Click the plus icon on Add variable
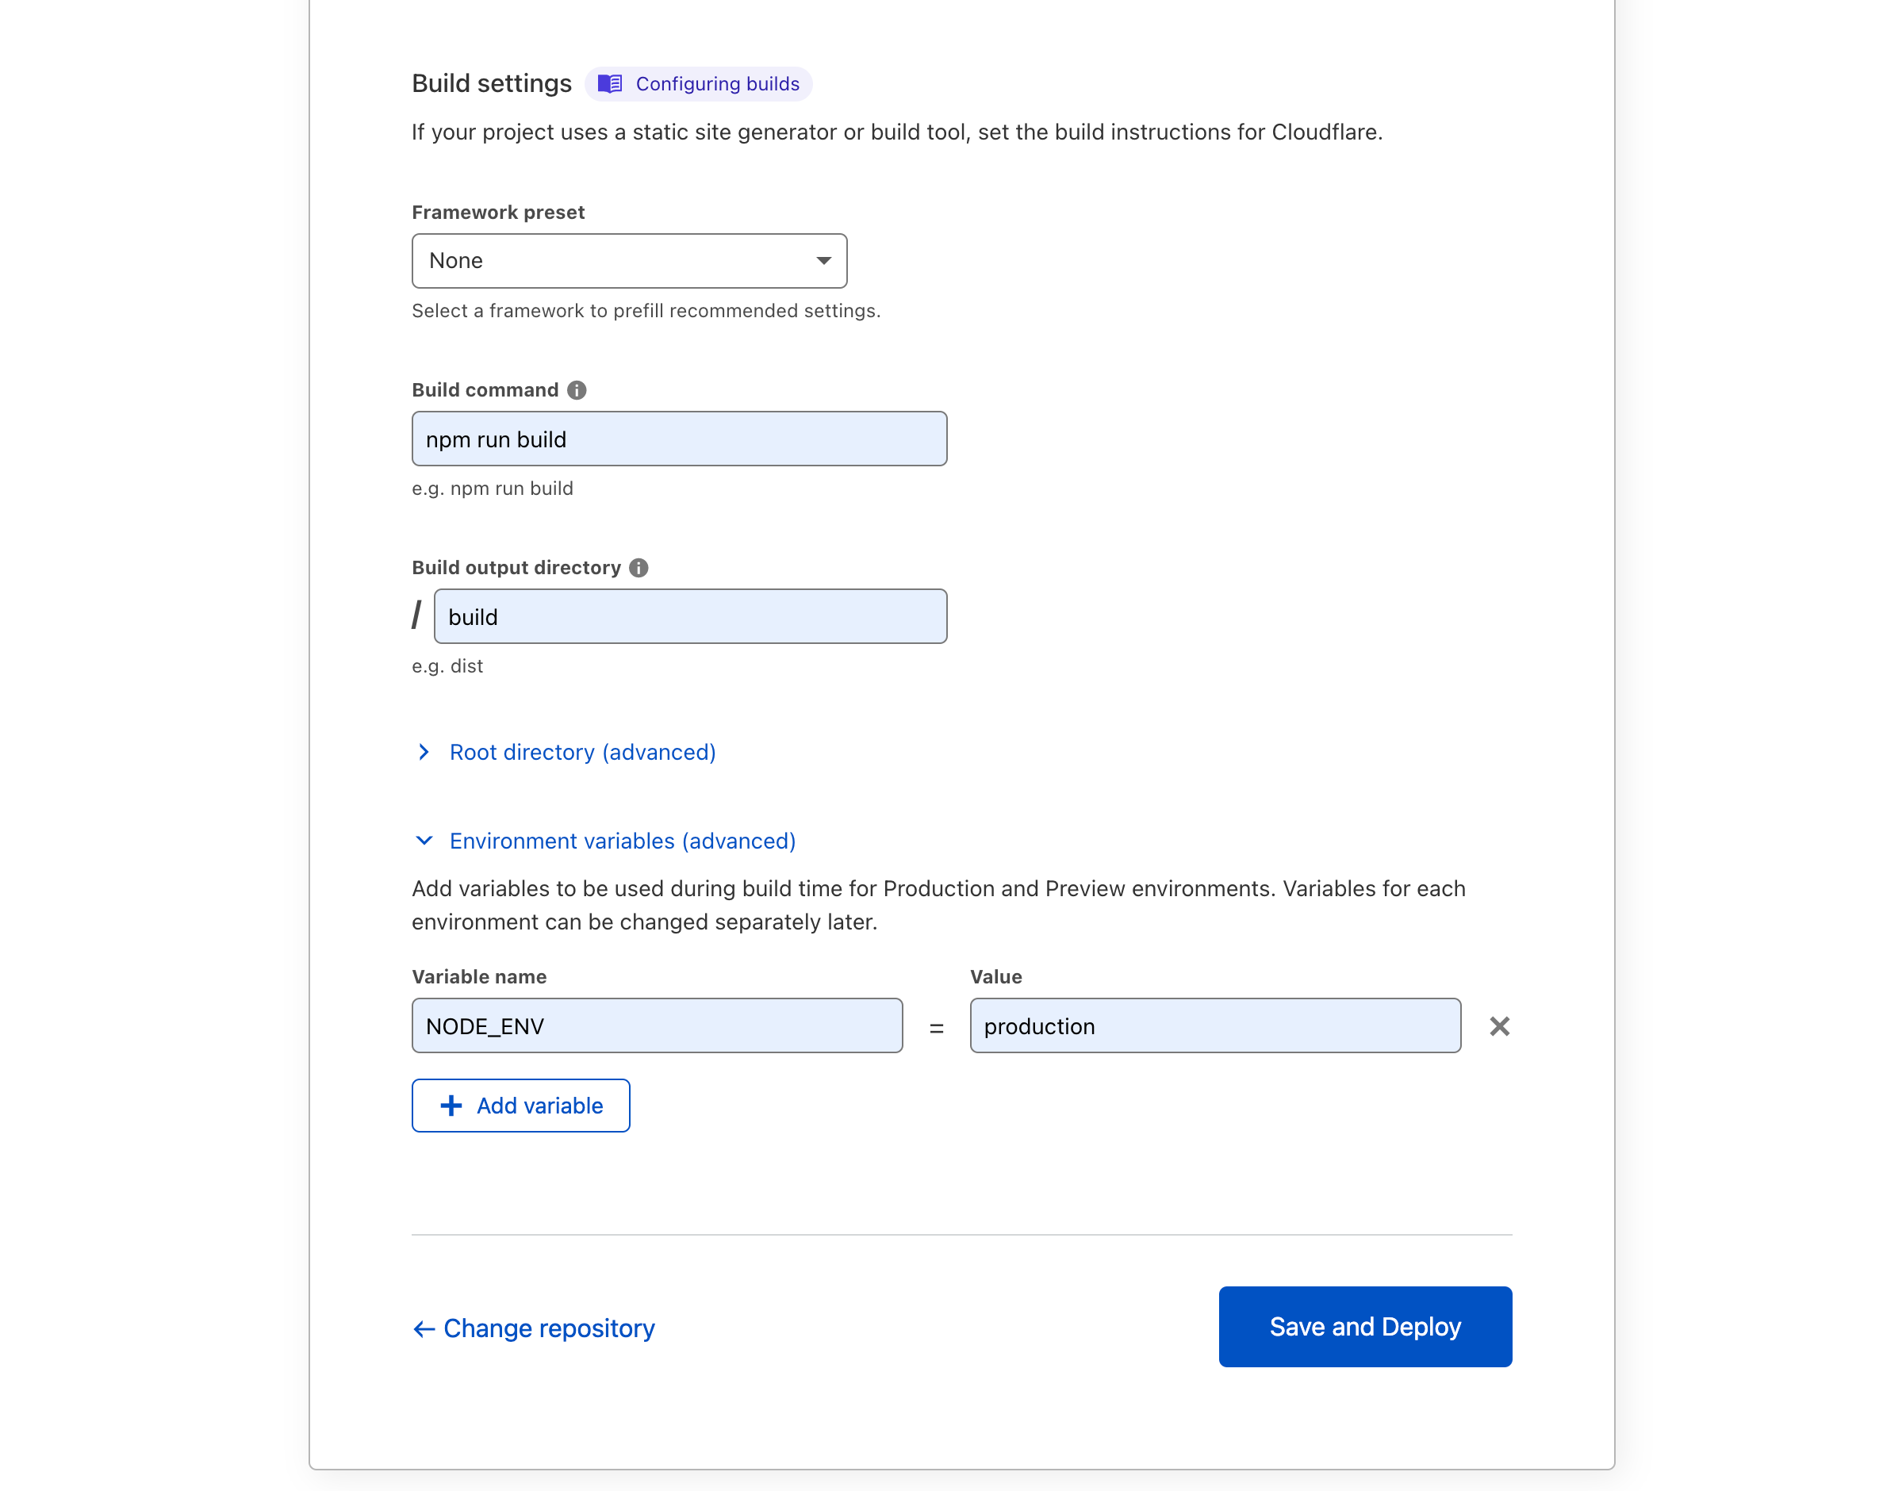The image size is (1883, 1491). (x=451, y=1105)
